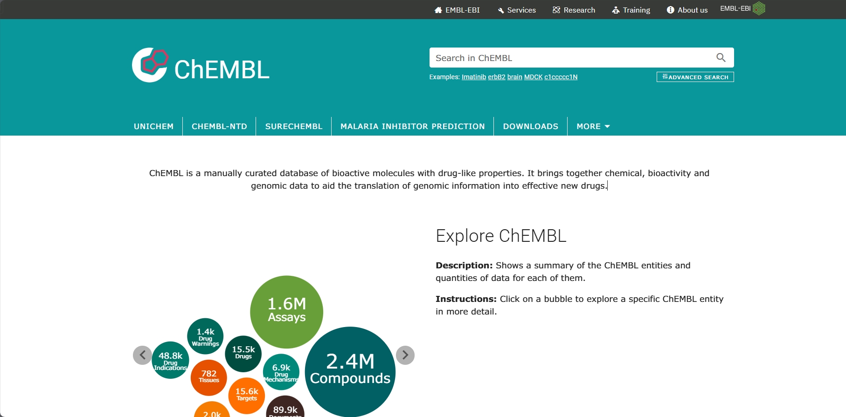This screenshot has height=417, width=846.
Task: Click the MDCK example link
Action: (x=534, y=77)
